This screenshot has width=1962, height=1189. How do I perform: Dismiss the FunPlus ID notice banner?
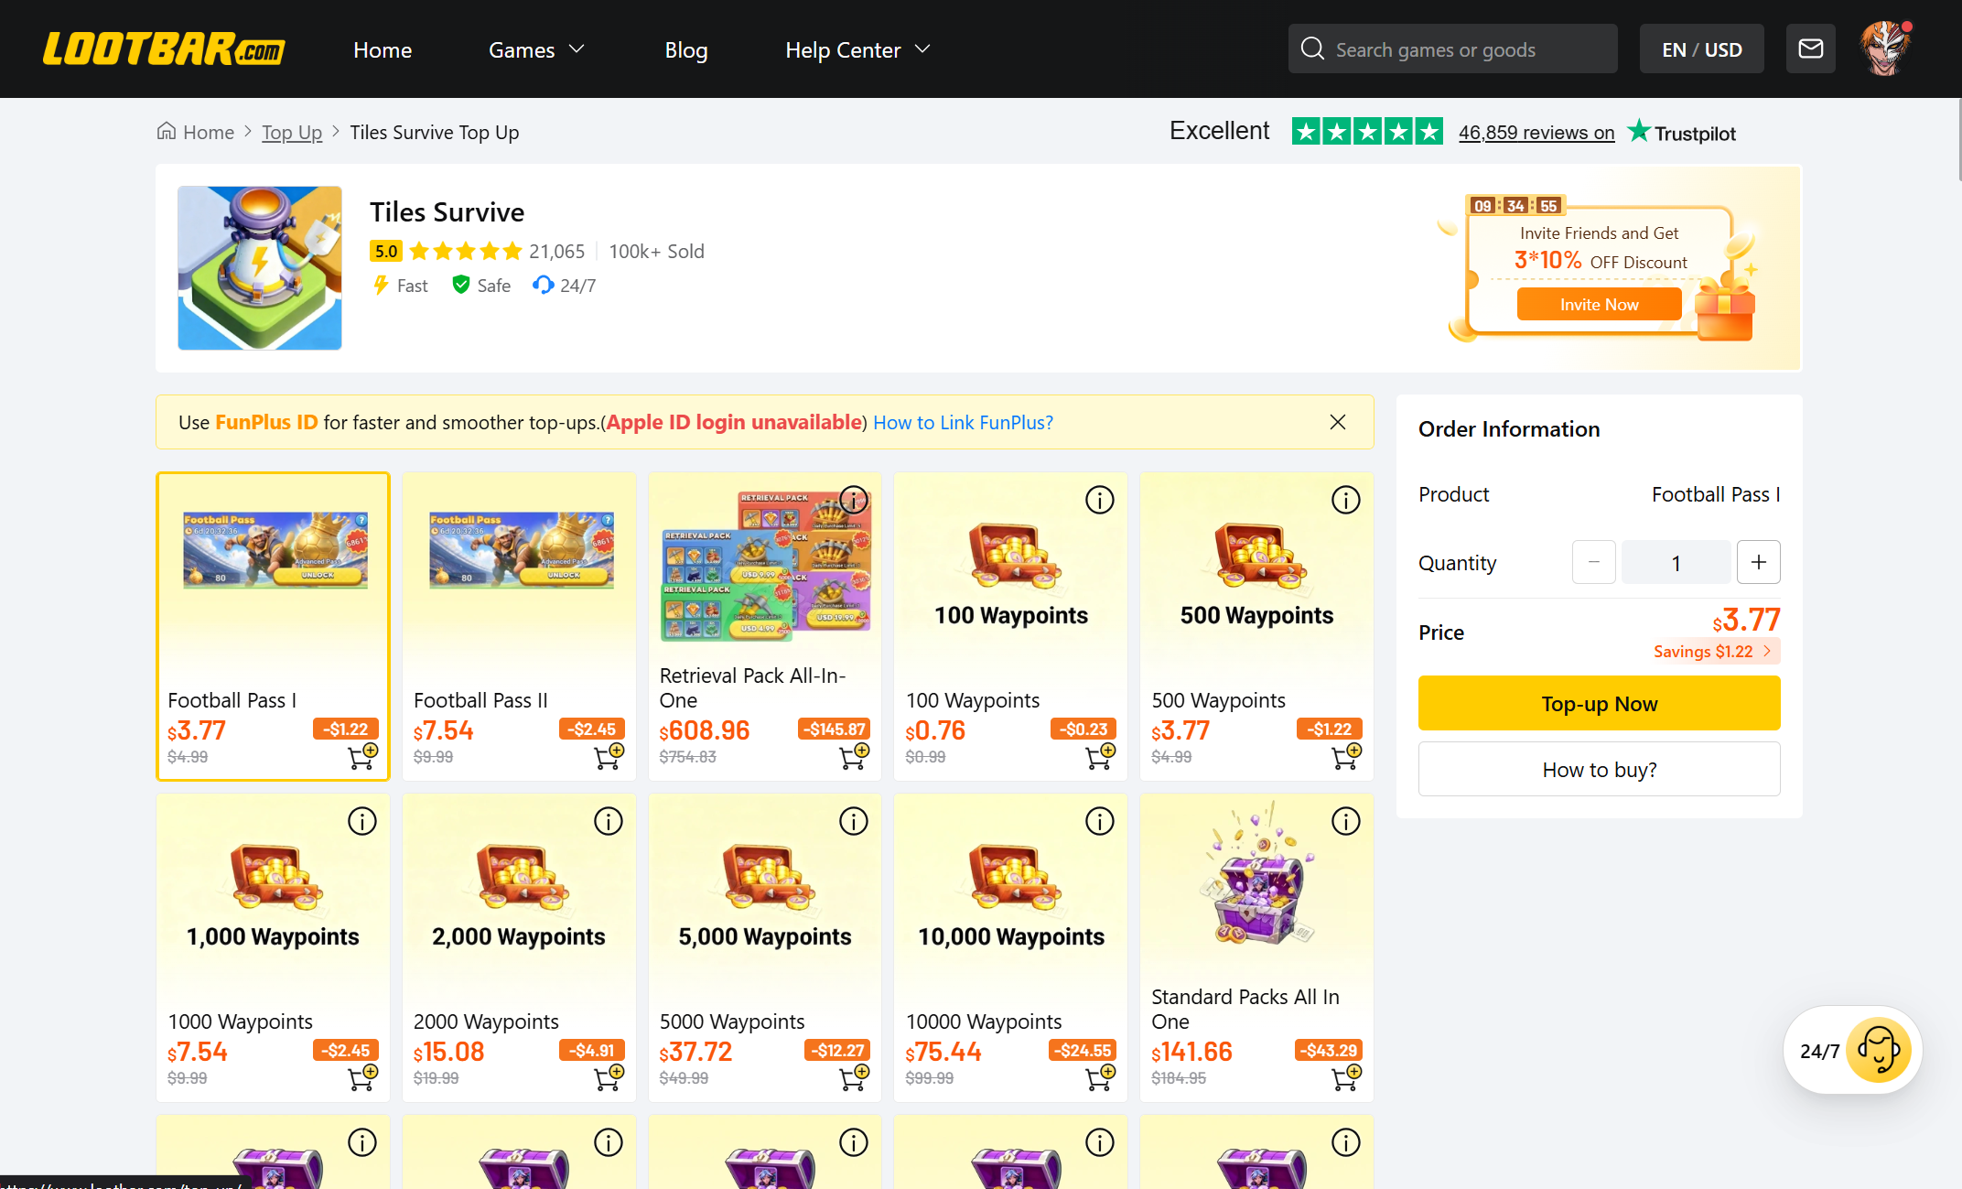(x=1338, y=422)
